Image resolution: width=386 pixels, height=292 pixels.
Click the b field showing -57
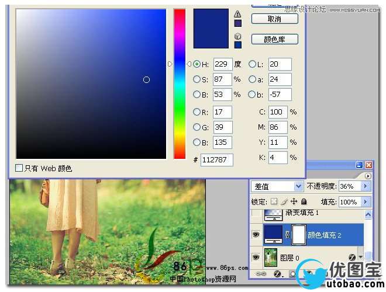(280, 95)
